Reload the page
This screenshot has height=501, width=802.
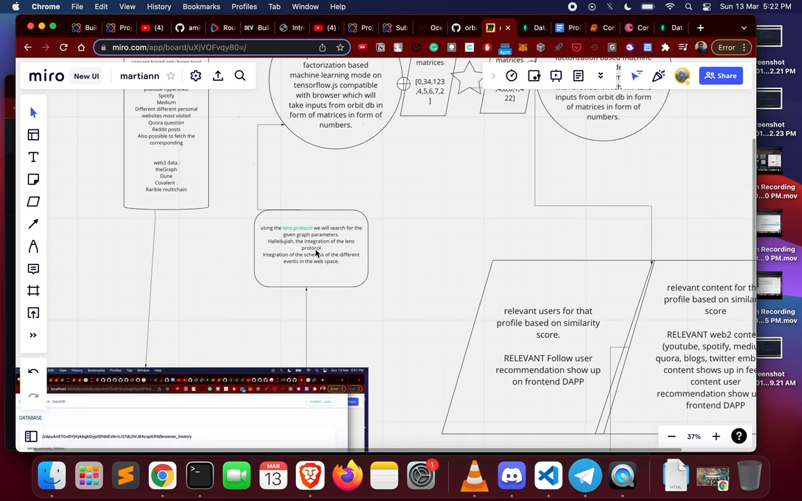63,47
